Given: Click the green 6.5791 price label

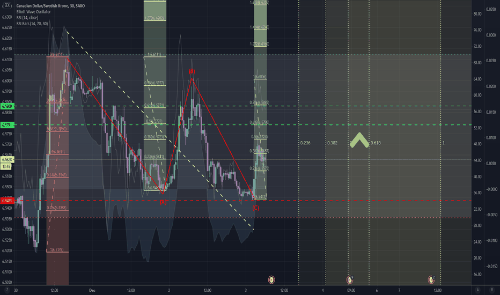Looking at the screenshot, I should click(7, 125).
